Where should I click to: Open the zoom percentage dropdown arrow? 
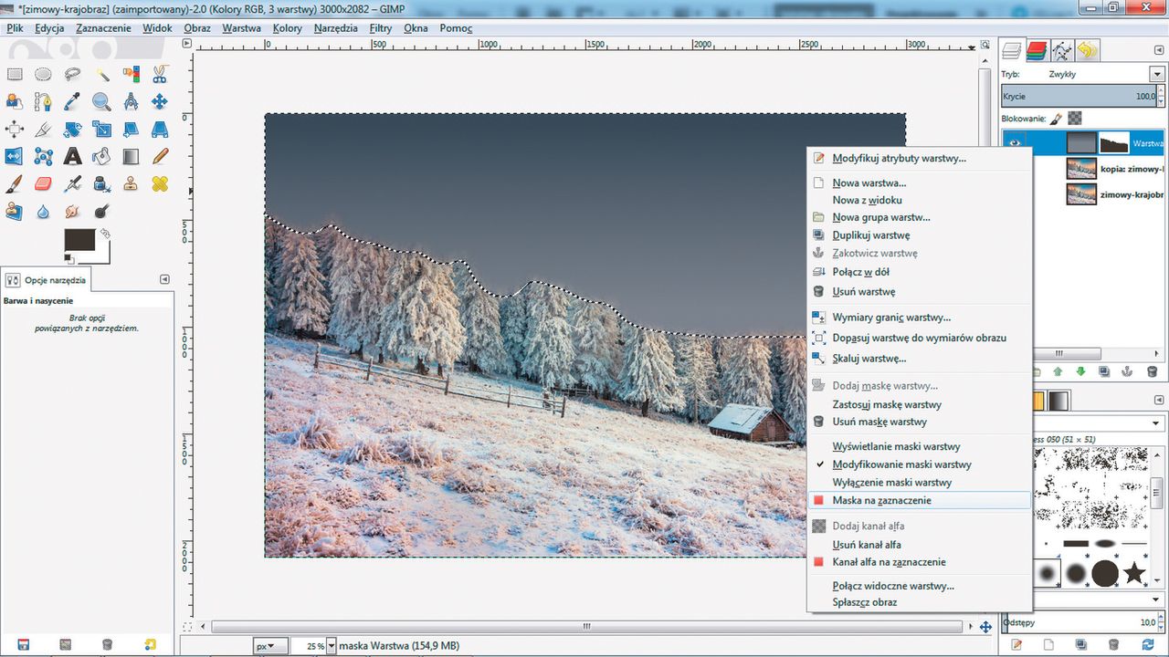point(332,646)
